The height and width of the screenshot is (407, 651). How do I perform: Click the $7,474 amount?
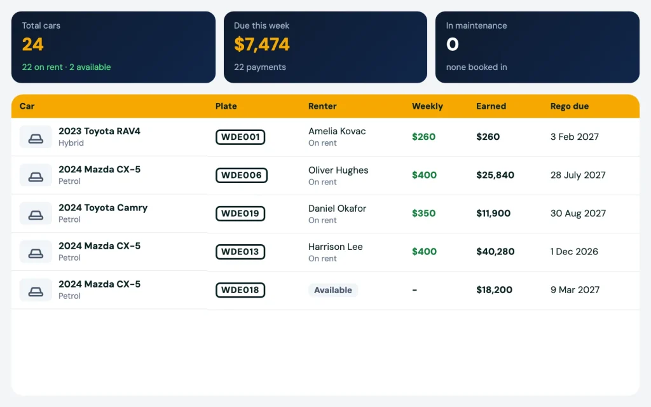261,45
